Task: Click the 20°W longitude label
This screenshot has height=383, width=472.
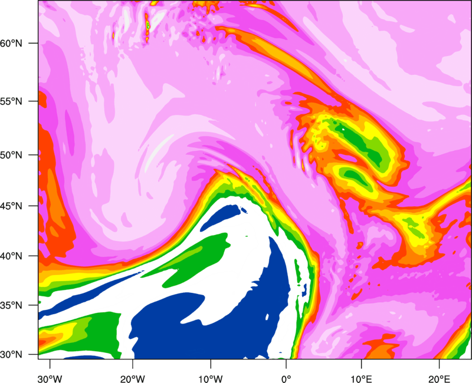Action: (x=133, y=379)
